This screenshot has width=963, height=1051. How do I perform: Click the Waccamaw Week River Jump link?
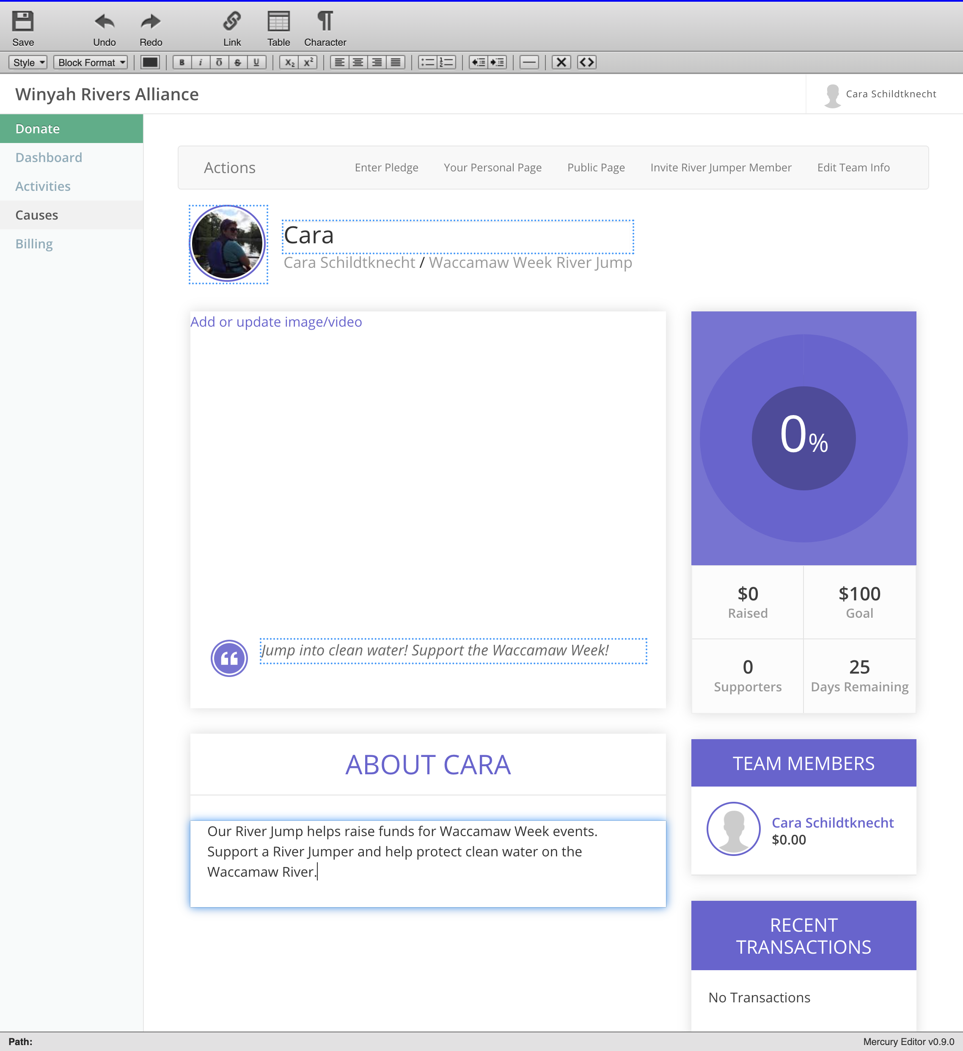[x=530, y=262]
